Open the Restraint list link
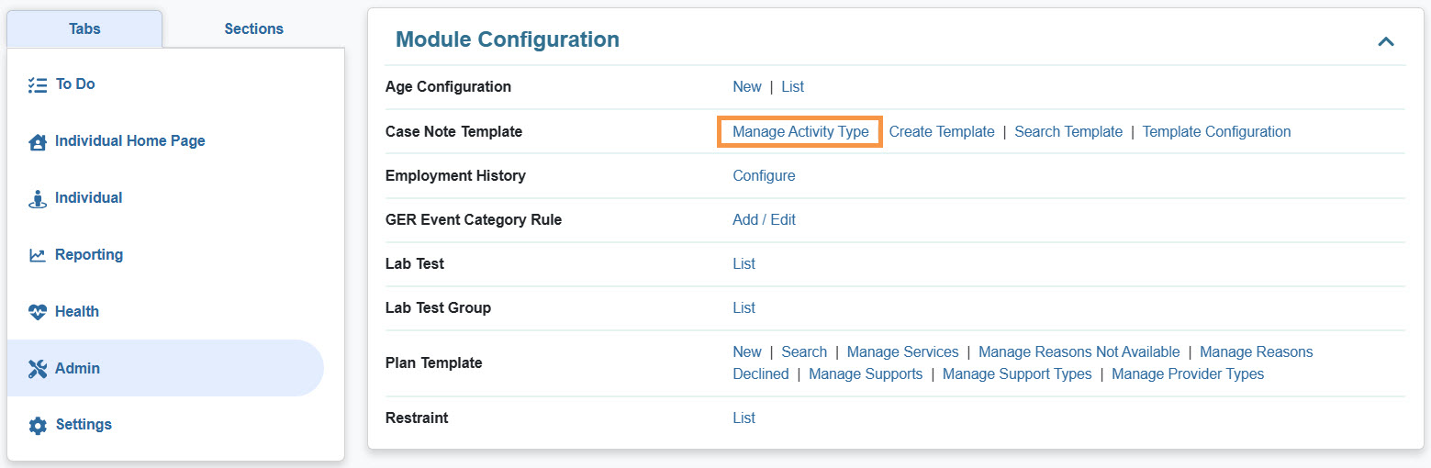This screenshot has height=468, width=1431. pos(743,418)
